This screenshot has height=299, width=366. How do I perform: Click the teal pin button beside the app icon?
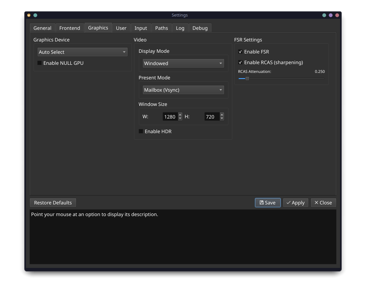(x=35, y=15)
